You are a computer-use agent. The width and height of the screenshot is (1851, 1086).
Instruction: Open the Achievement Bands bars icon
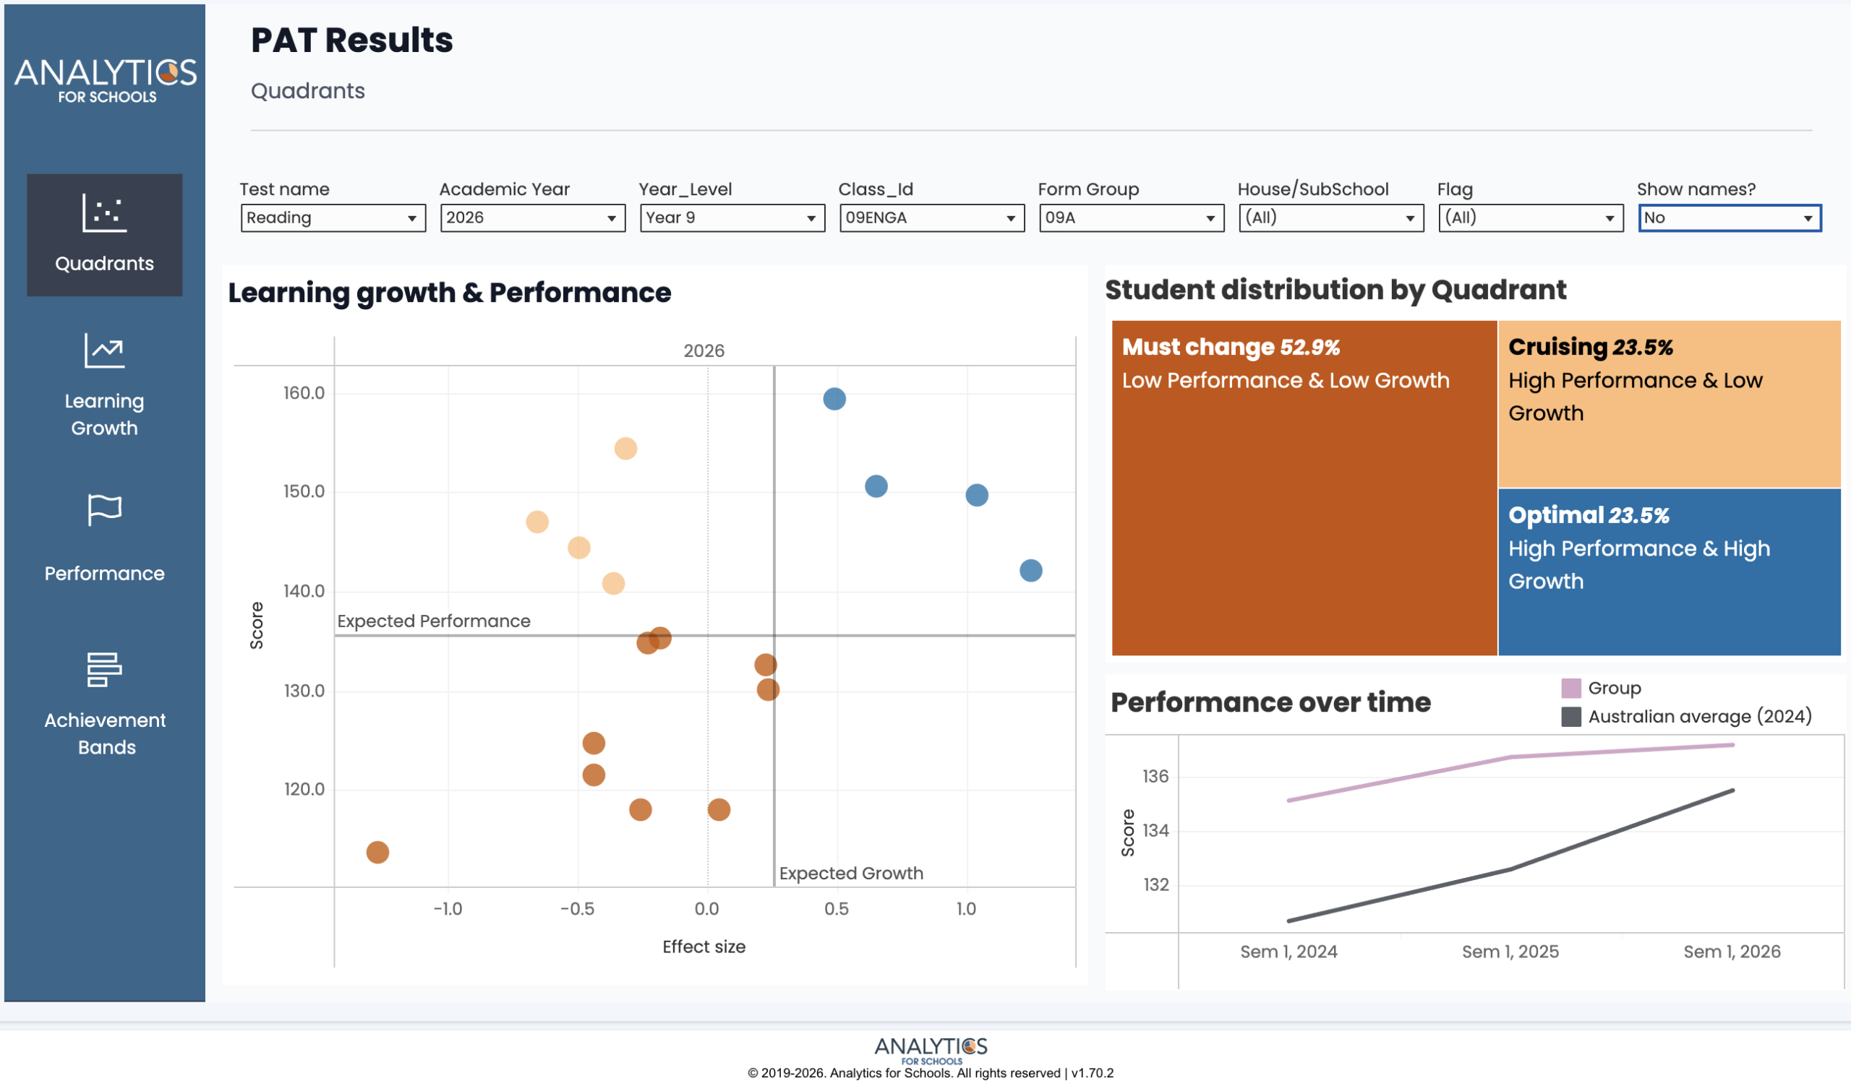click(104, 669)
